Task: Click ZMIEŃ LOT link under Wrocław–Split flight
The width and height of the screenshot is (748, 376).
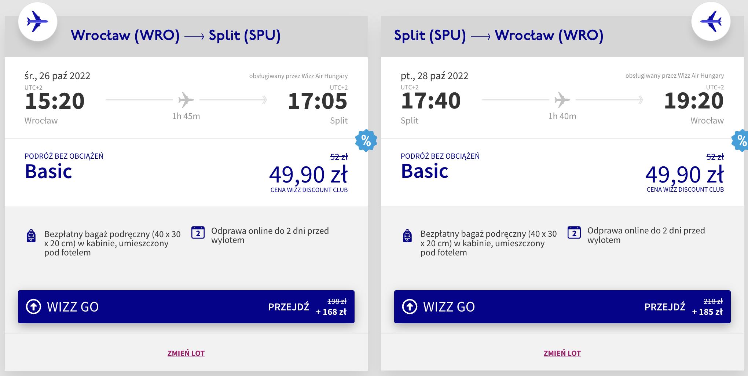Action: [186, 353]
